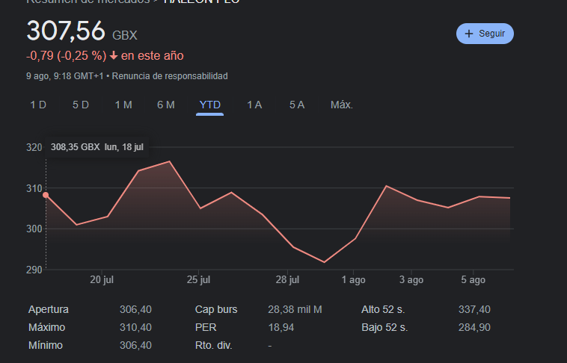Select the 1 M range tab
Screen dimensions: 567x363
tap(123, 105)
